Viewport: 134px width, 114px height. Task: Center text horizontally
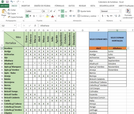tap(62, 16)
